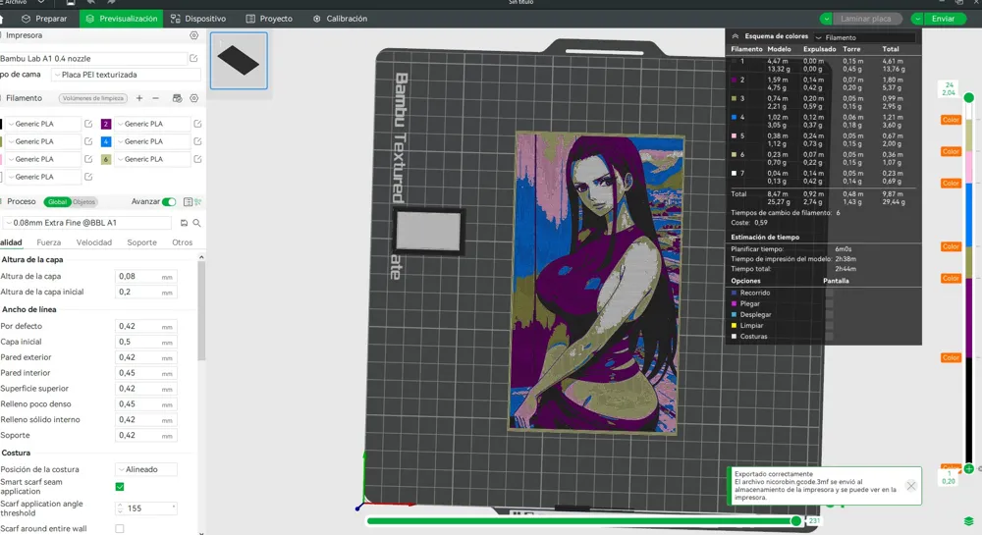Close the Exportado correctamente notification

click(911, 486)
